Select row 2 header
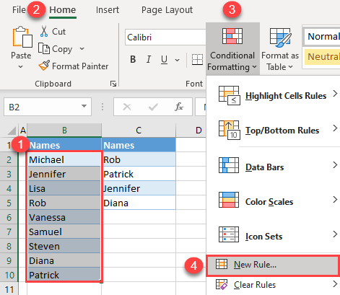 click(x=9, y=159)
